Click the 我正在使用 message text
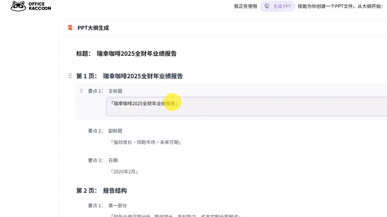 click(246, 6)
